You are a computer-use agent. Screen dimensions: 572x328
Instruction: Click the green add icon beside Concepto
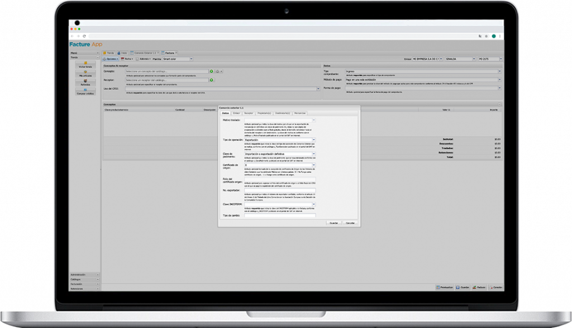coord(212,71)
